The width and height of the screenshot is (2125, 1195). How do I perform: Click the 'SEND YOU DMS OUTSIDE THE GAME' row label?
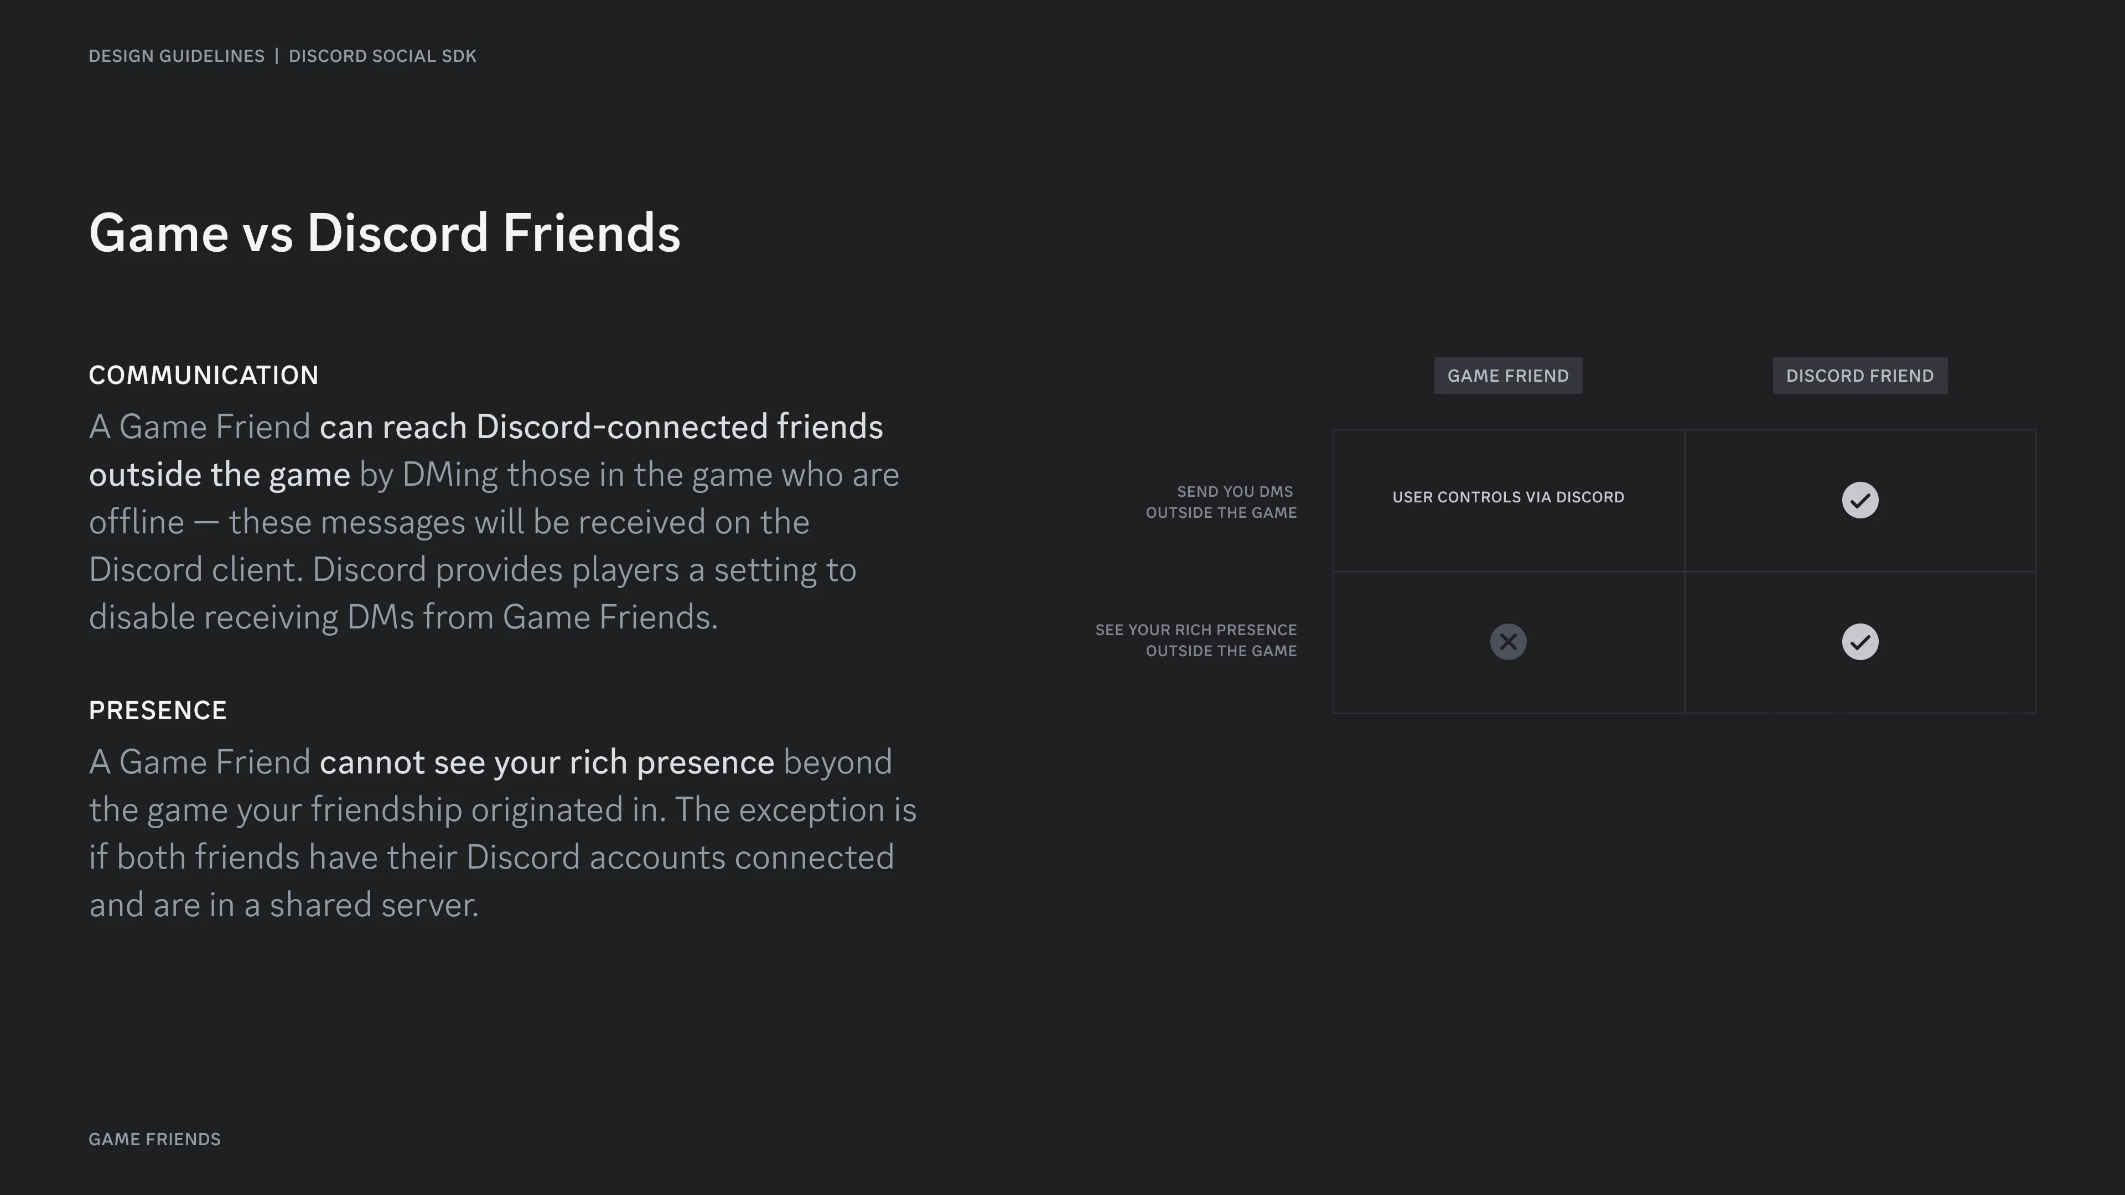tap(1221, 502)
